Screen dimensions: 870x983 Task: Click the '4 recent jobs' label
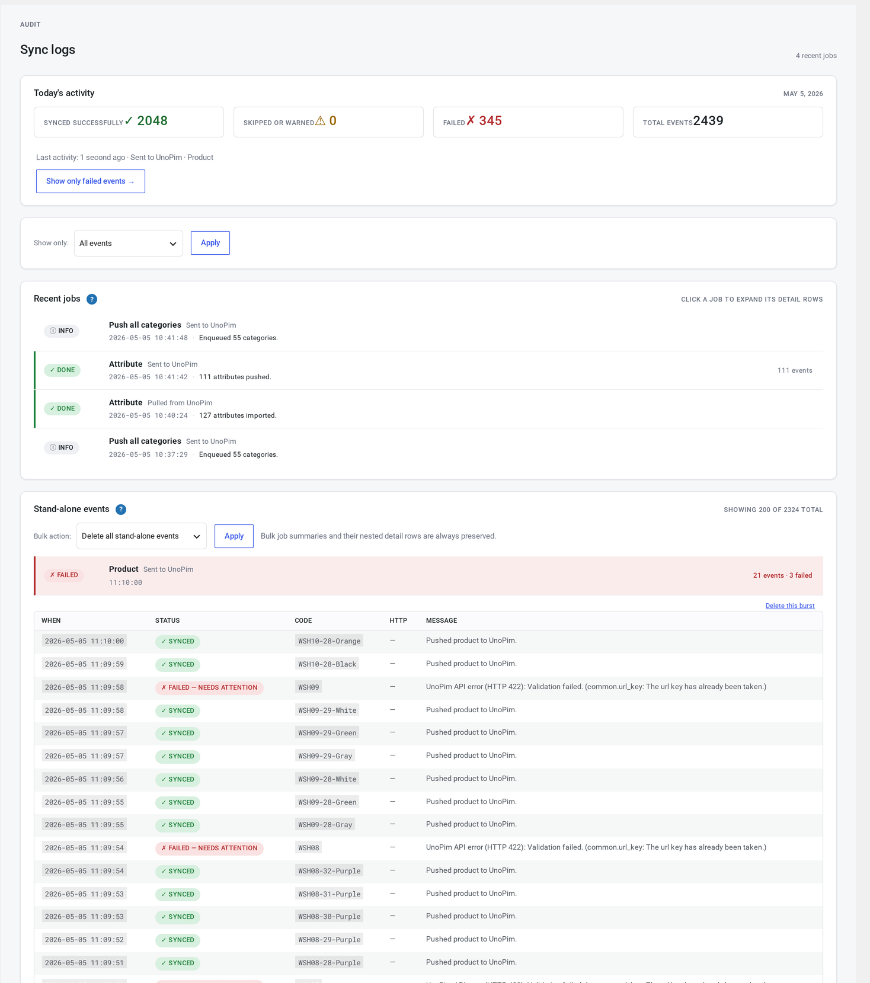(816, 56)
